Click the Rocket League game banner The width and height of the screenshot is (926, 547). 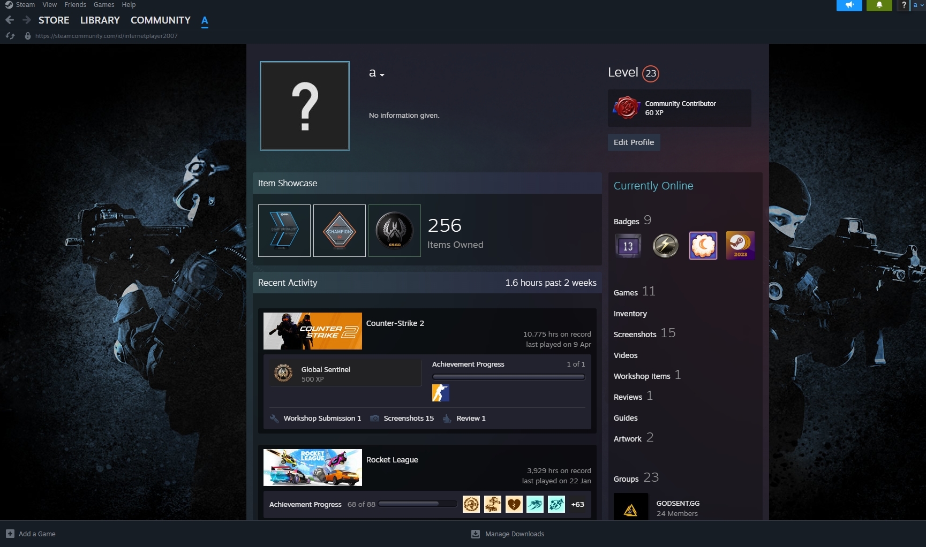pos(313,468)
